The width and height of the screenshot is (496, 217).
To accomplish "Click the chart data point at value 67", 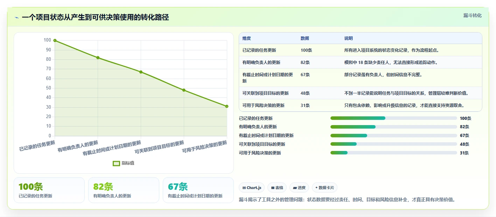I will click(x=141, y=72).
